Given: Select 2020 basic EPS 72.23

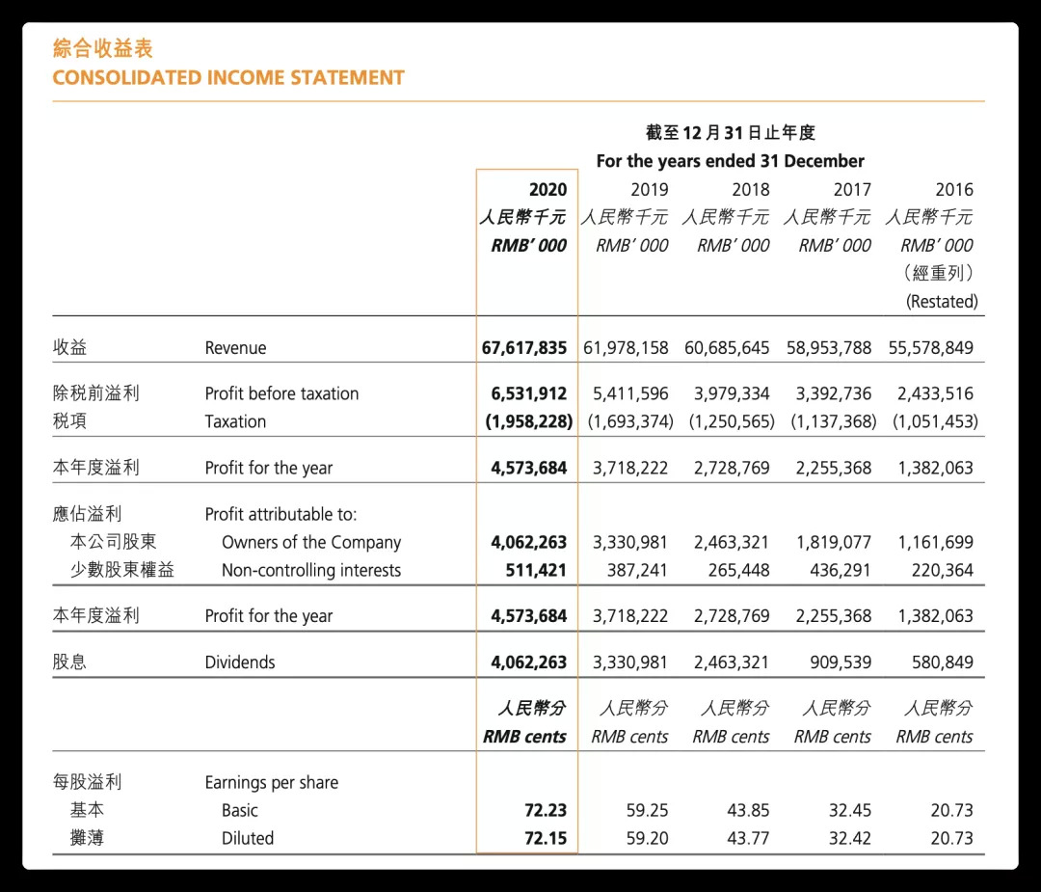Looking at the screenshot, I should click(546, 810).
